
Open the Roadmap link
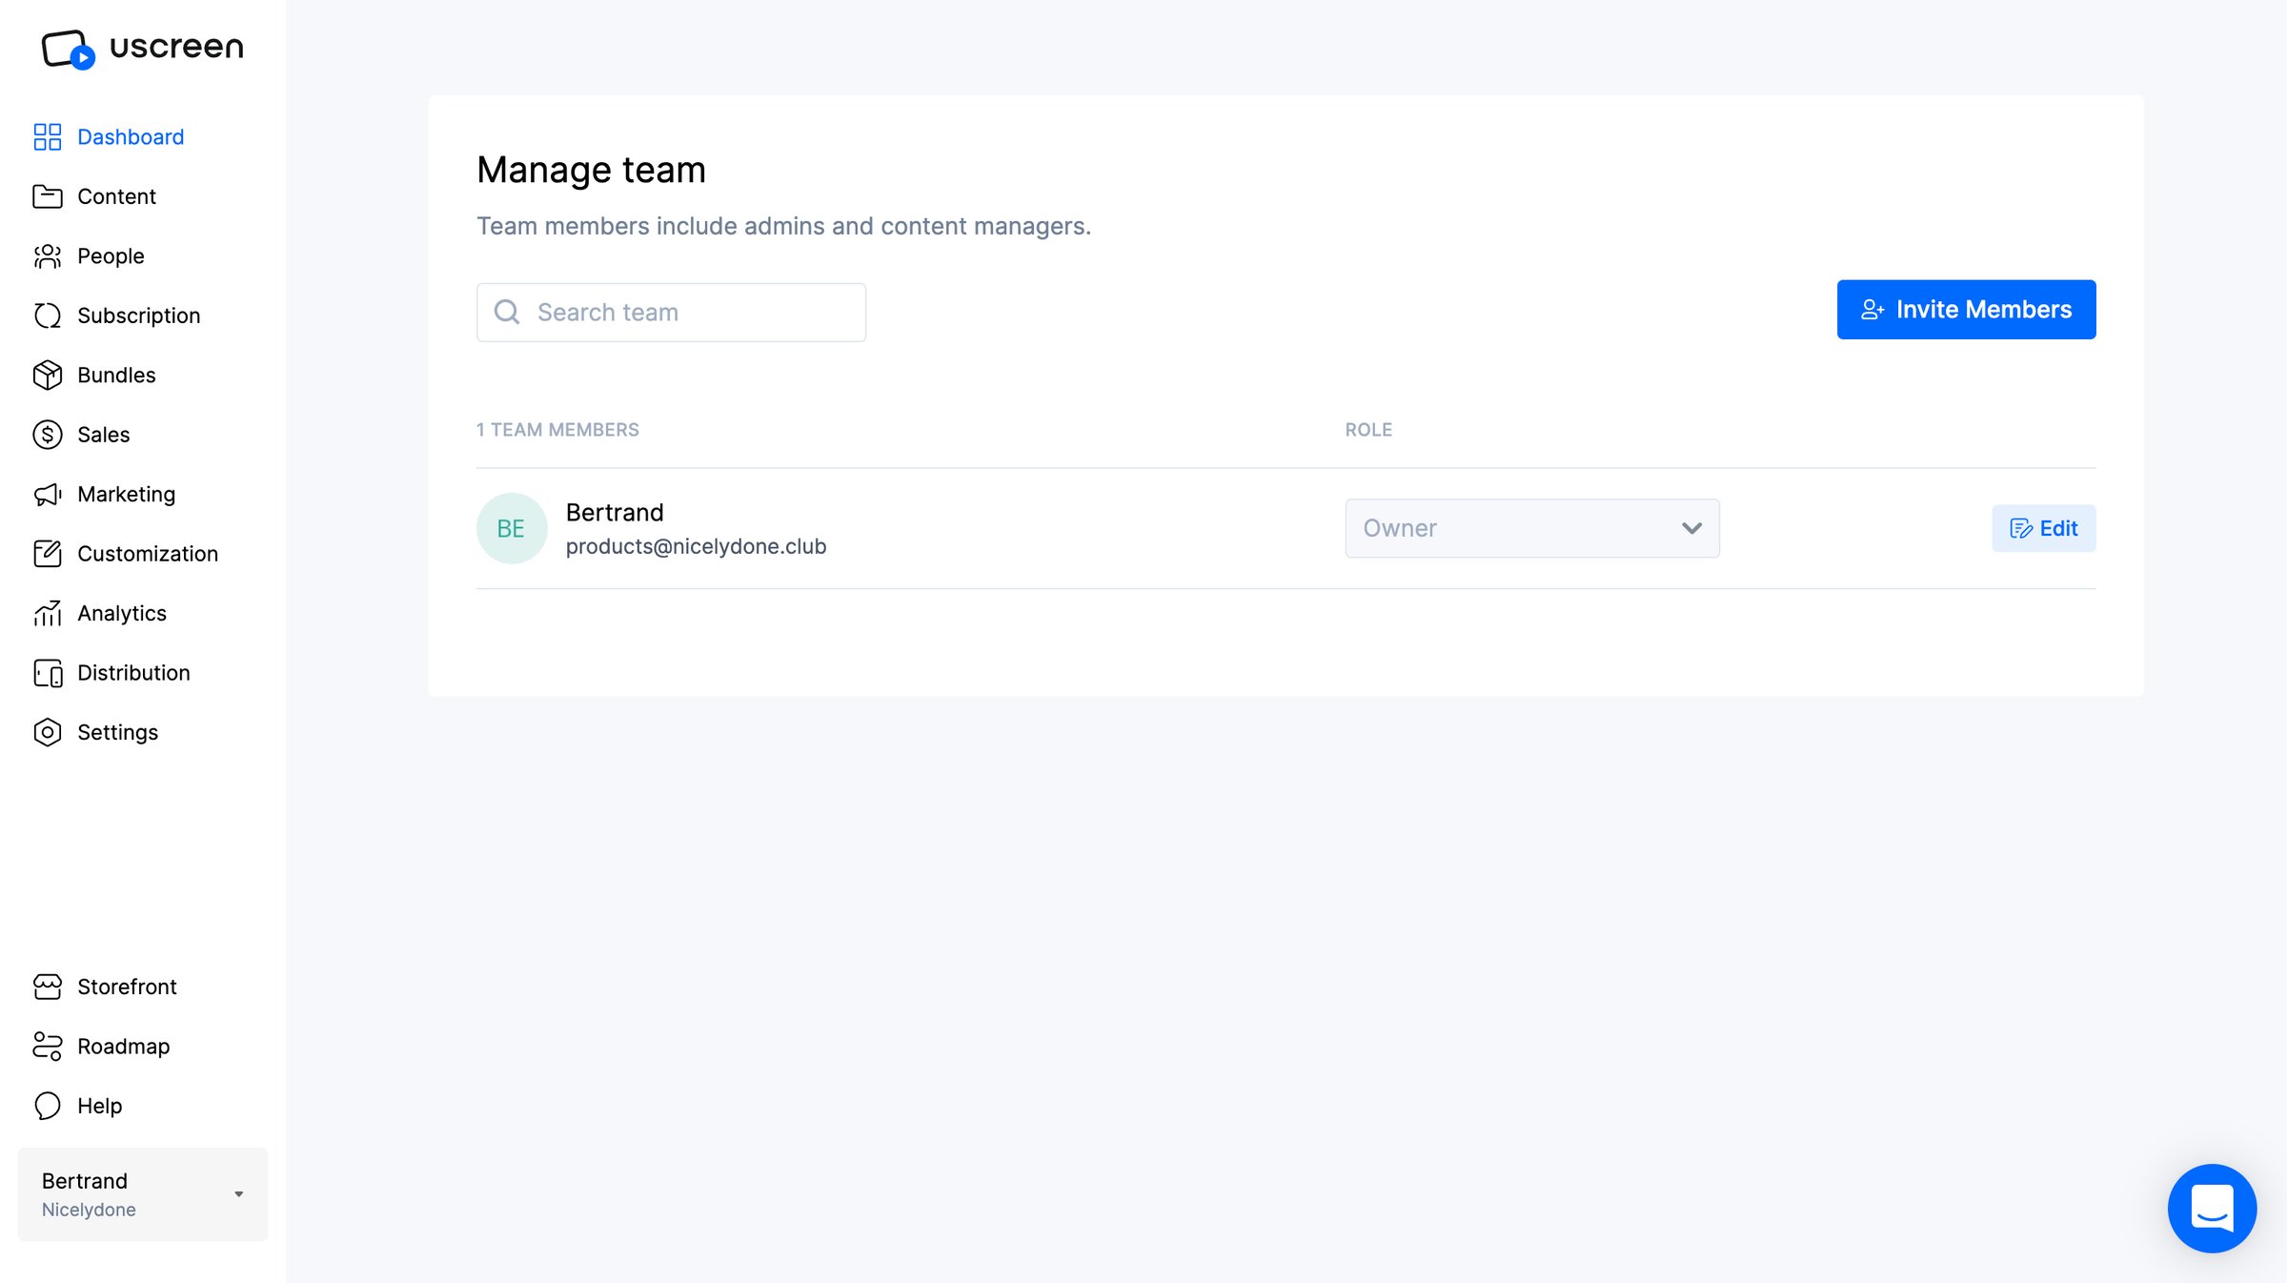pos(124,1047)
